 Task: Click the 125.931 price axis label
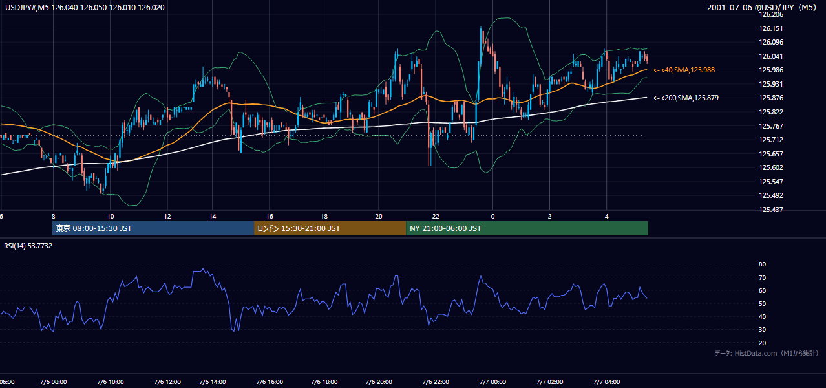[x=772, y=84]
